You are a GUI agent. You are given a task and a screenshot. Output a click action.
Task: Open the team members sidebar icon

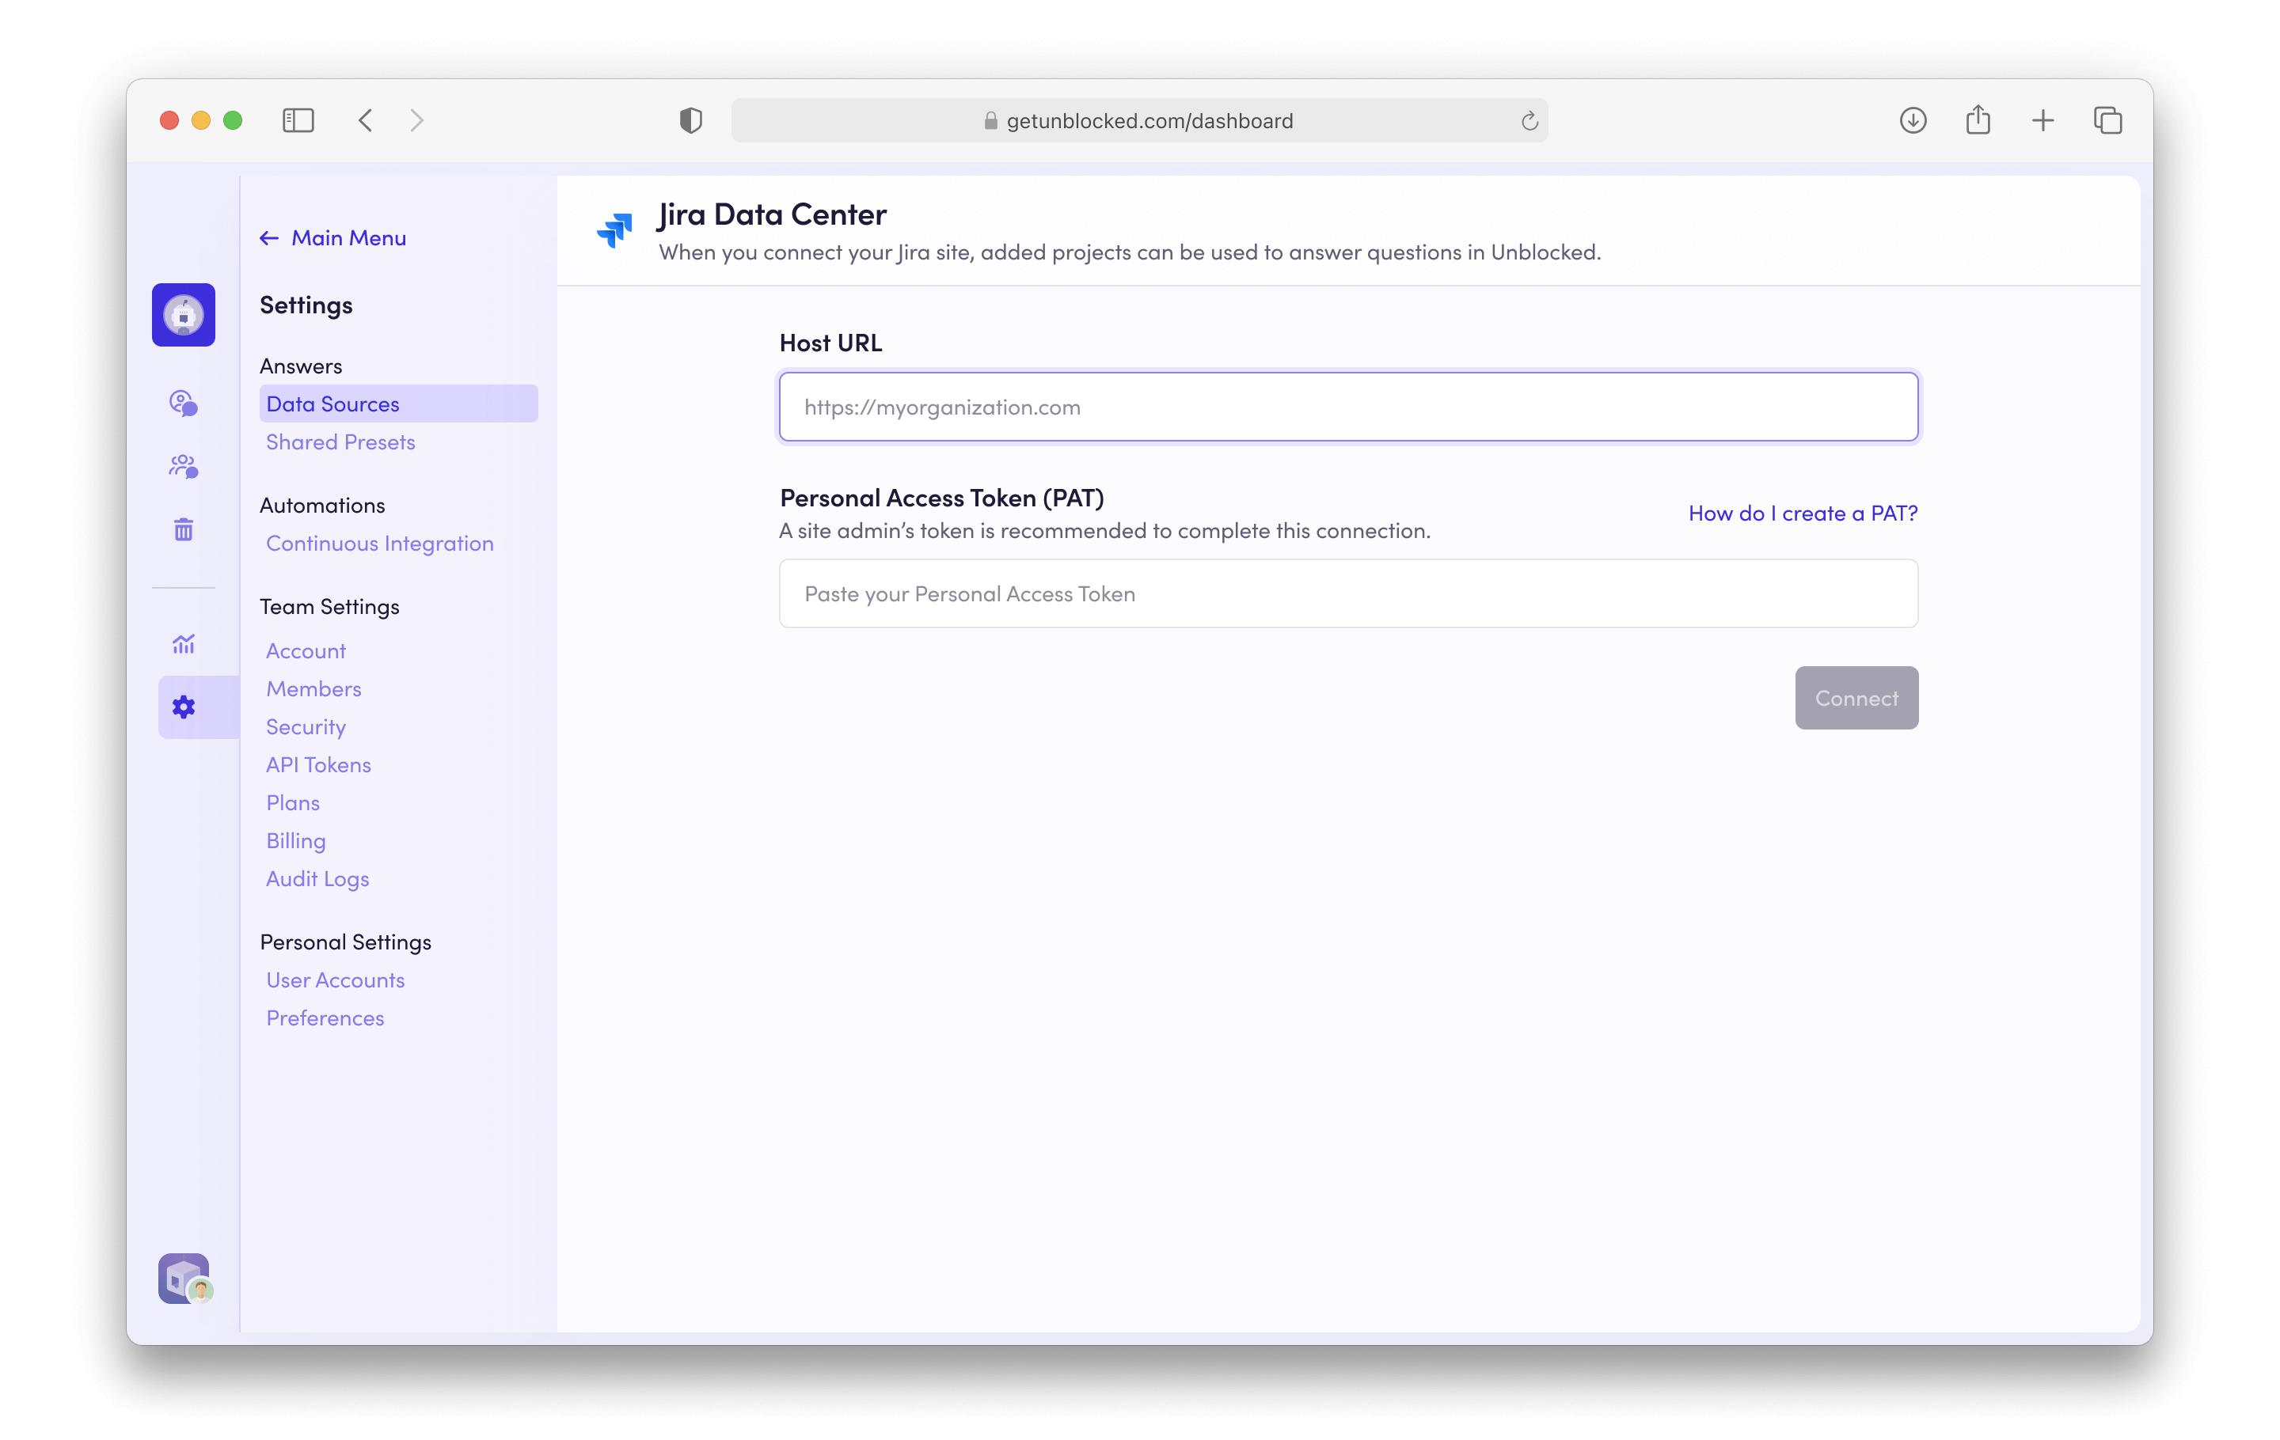click(183, 467)
